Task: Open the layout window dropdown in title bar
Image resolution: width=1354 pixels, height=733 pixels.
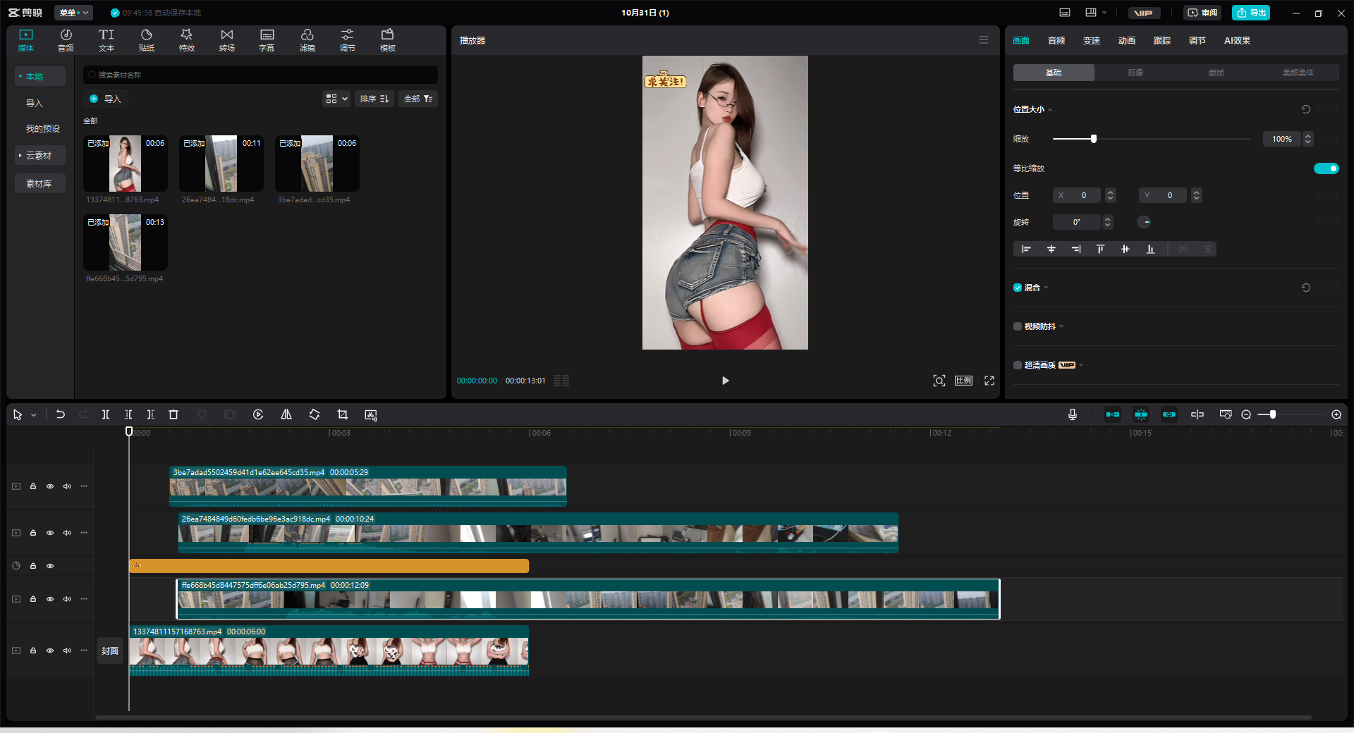Action: click(1095, 13)
